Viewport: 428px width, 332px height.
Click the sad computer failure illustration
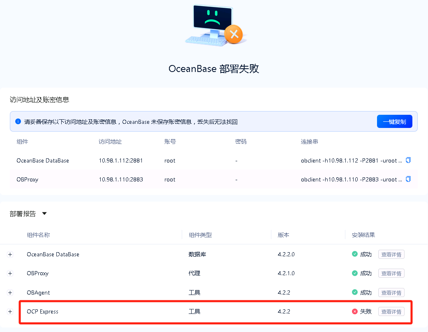[x=214, y=25]
